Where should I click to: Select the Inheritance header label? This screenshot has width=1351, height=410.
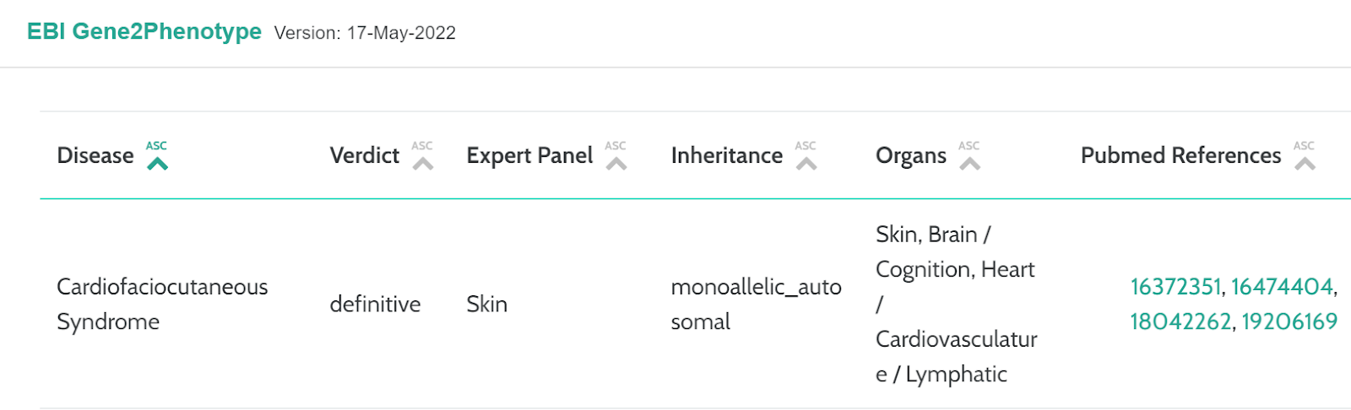click(x=727, y=156)
